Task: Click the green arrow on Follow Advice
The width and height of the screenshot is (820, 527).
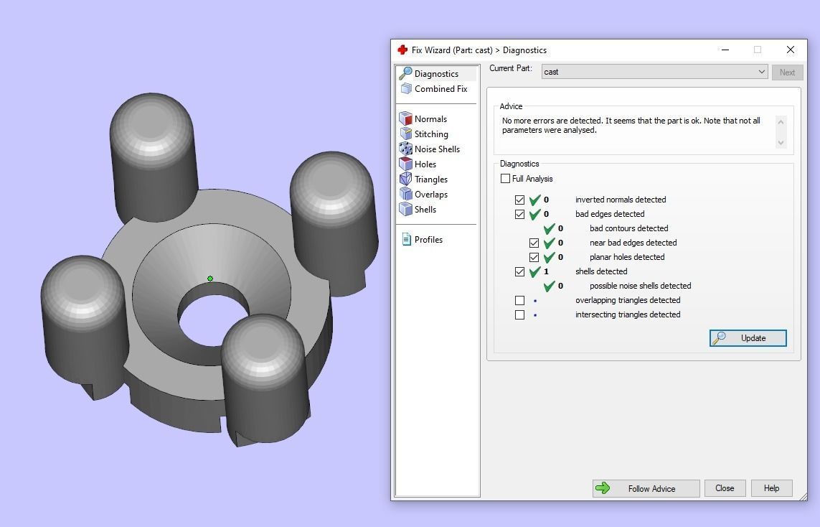Action: click(603, 488)
